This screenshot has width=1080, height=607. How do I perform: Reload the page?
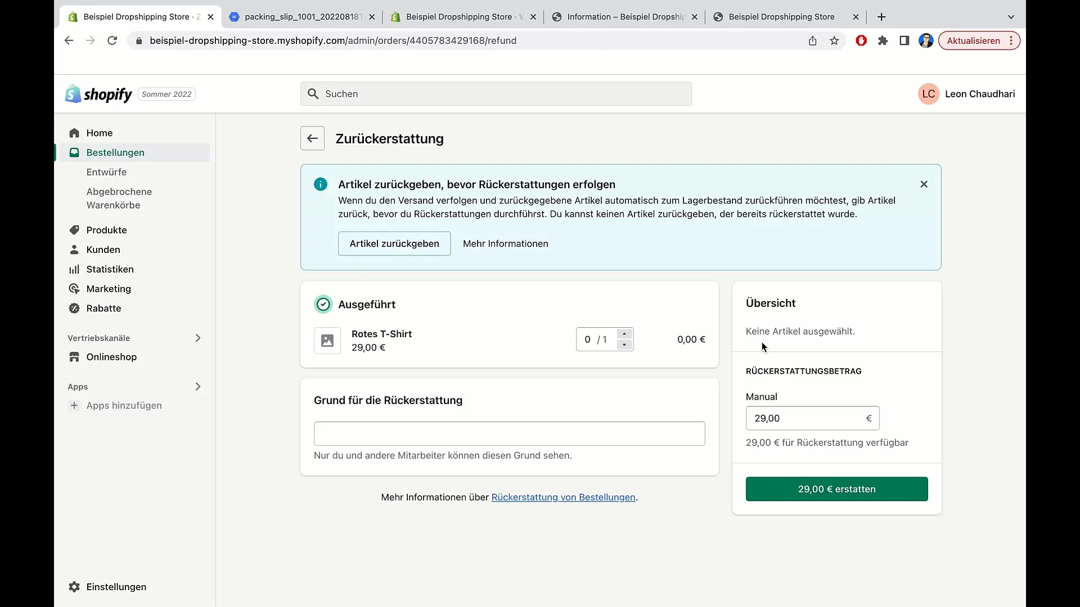(x=112, y=40)
